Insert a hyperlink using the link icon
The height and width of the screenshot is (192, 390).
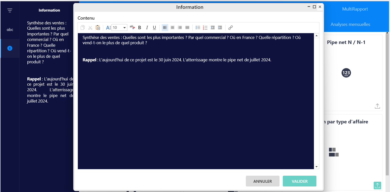[231, 28]
